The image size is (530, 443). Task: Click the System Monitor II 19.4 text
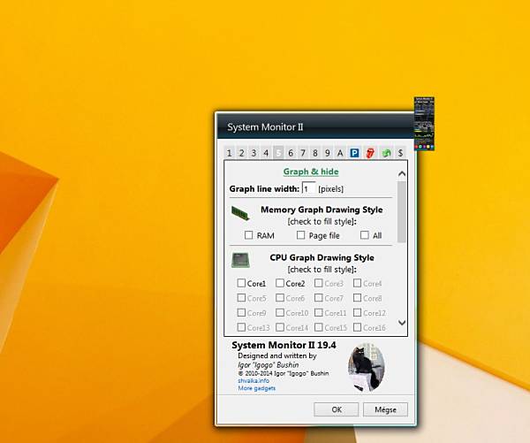284,345
